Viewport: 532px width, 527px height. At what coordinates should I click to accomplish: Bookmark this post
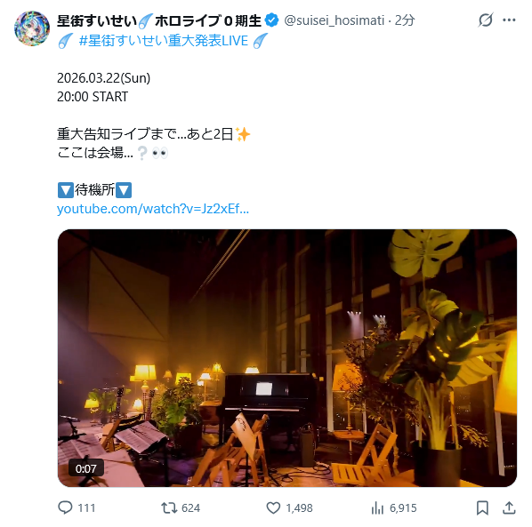(x=482, y=507)
